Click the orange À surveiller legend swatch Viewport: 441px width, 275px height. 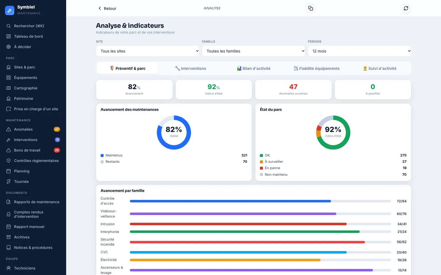(x=261, y=162)
